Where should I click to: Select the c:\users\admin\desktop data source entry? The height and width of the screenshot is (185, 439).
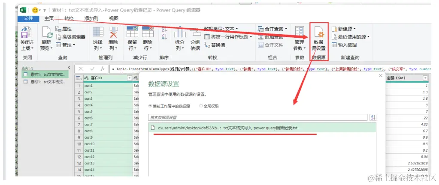click(262, 128)
